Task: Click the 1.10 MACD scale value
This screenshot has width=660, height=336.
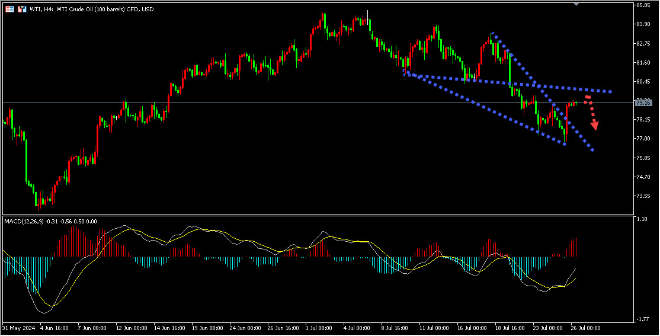Action: (641, 219)
